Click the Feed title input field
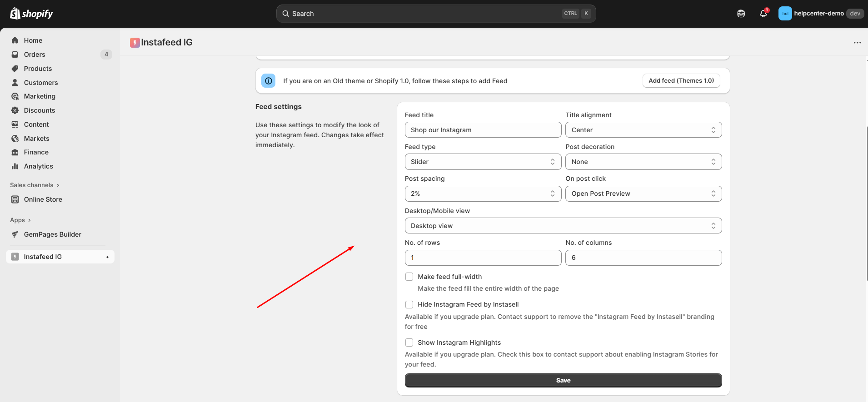 pos(483,130)
